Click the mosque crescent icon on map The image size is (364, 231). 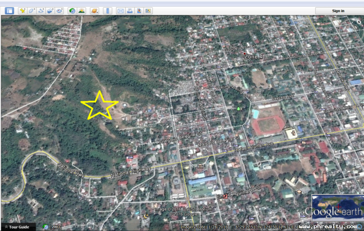146,216
